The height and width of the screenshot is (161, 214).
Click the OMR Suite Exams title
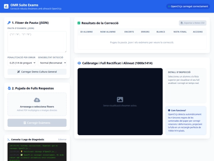24,5
